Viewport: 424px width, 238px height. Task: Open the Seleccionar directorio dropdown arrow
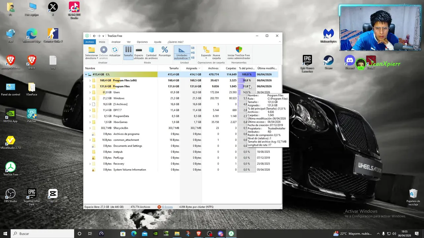pyautogui.click(x=97, y=58)
